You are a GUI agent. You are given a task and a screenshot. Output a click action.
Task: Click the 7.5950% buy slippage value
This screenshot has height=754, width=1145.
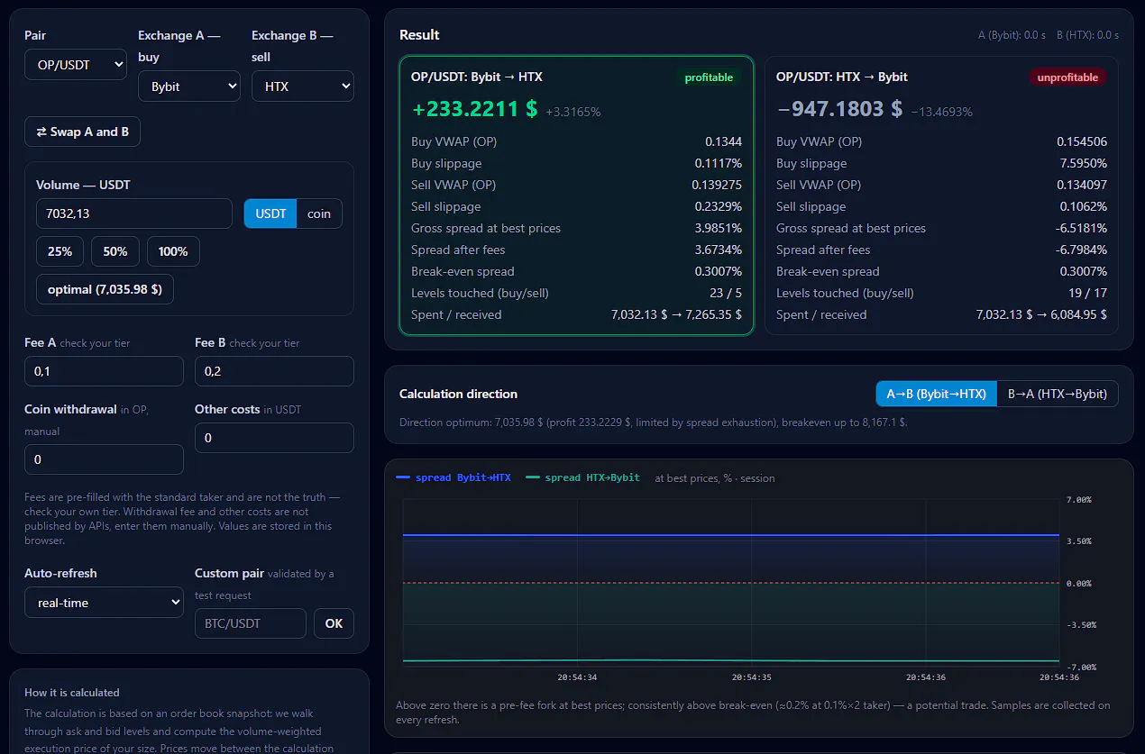coord(1083,163)
